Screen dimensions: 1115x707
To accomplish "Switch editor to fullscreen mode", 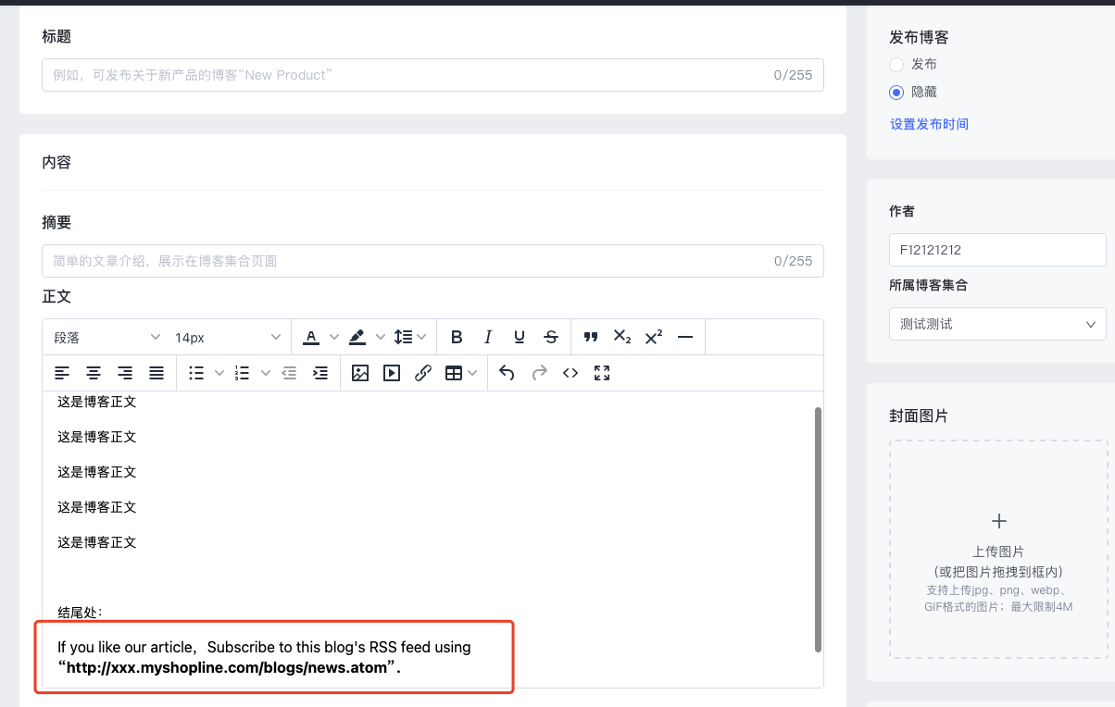I will (x=602, y=373).
